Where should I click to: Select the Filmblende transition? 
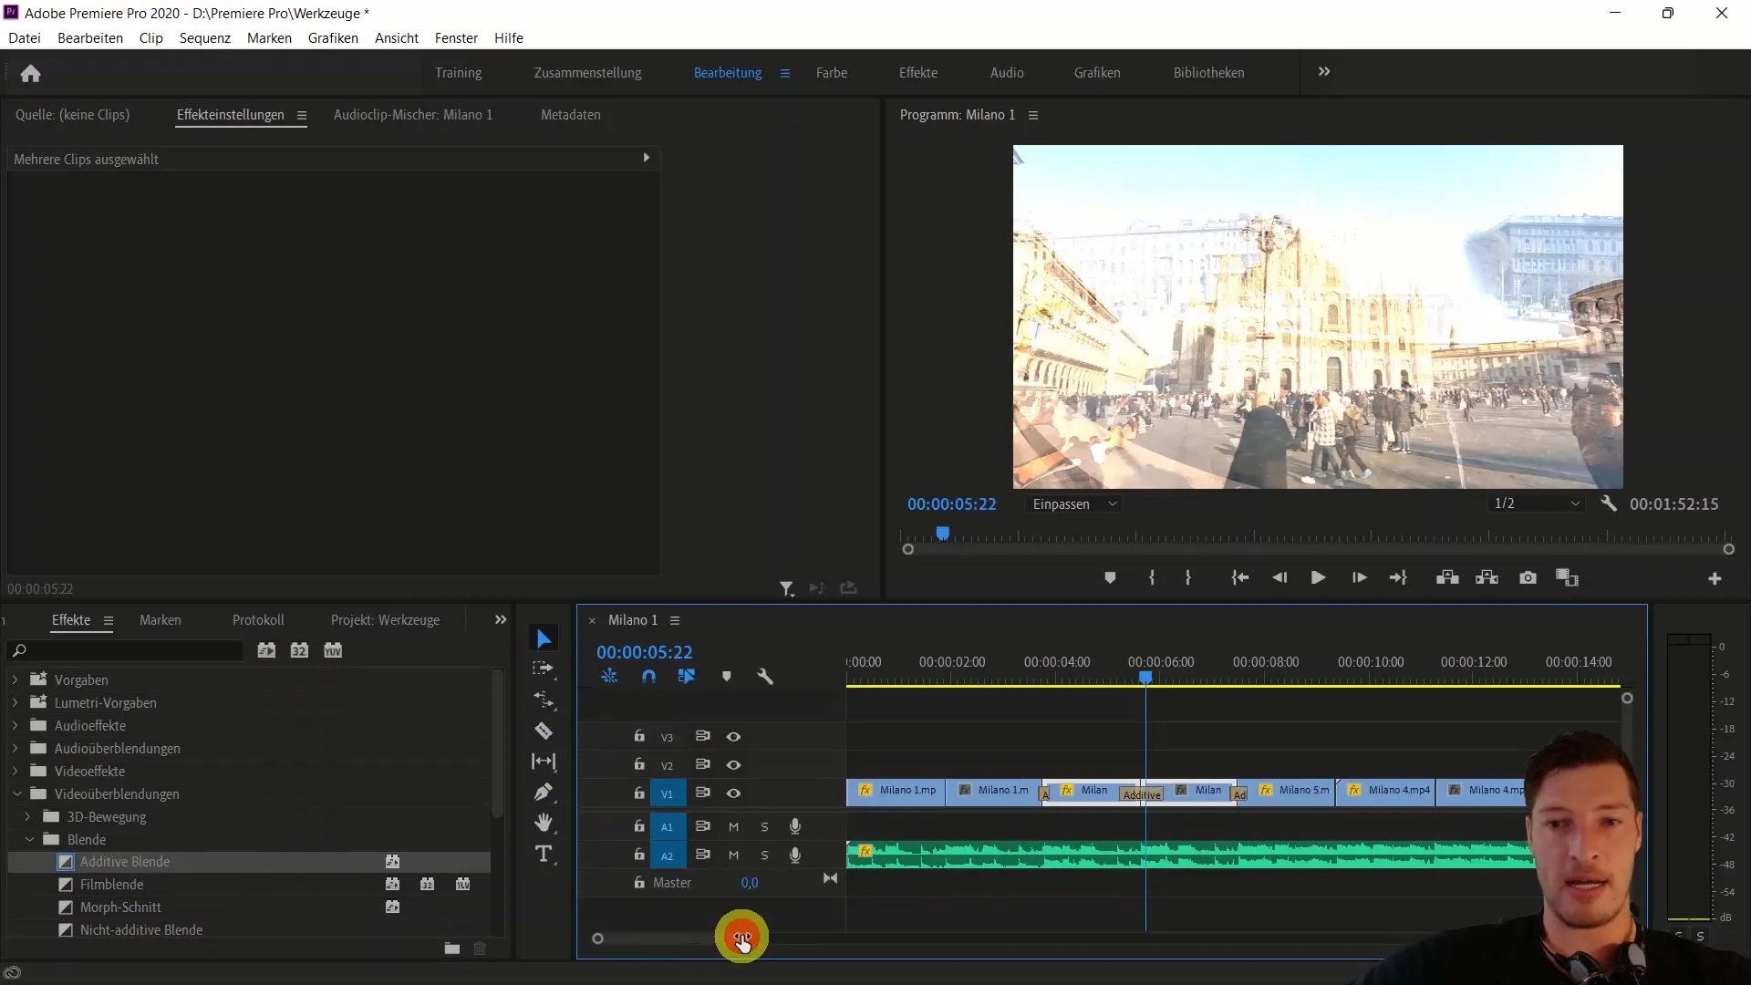(111, 885)
